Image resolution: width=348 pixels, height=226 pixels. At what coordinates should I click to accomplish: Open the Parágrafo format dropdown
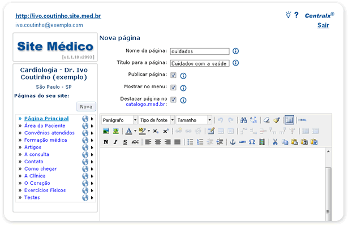tap(119, 120)
